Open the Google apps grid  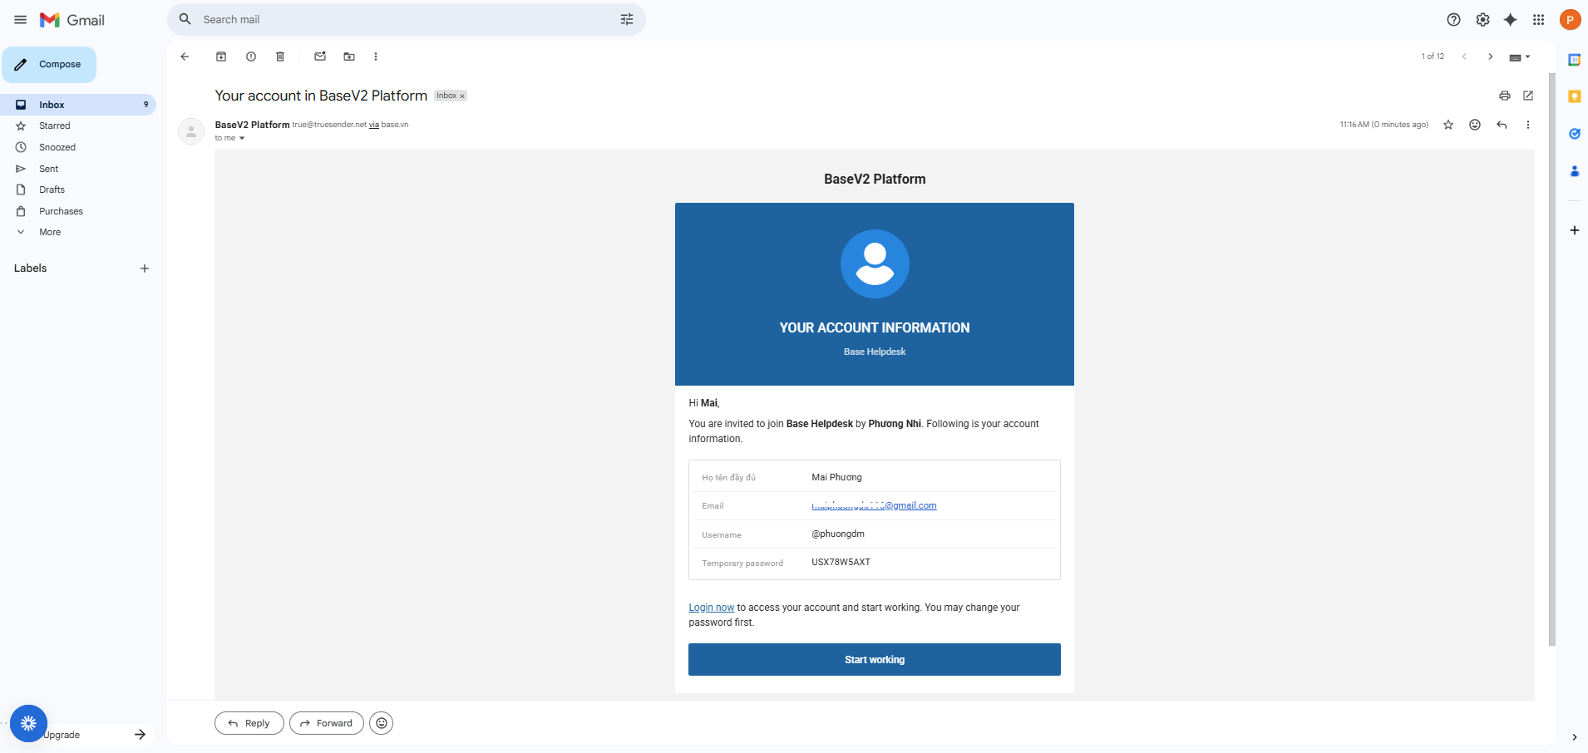click(x=1539, y=20)
